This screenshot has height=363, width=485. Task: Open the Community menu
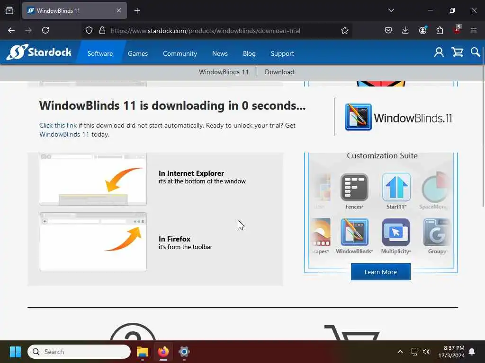(x=180, y=53)
